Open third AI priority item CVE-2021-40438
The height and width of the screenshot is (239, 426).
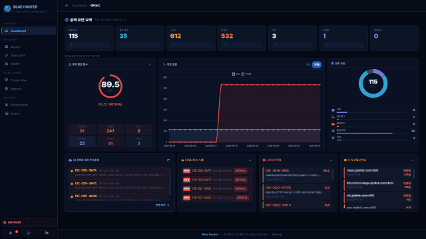(x=118, y=197)
